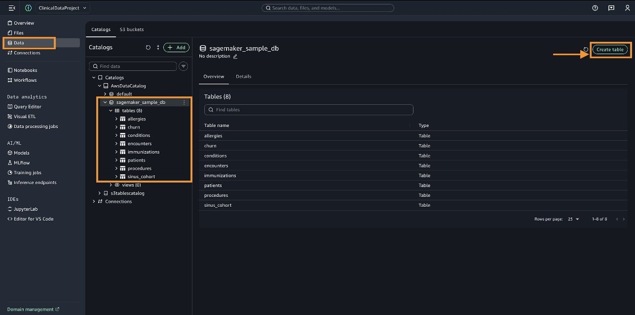Edit the description with the pencil icon
This screenshot has width=635, height=315.
(x=236, y=56)
